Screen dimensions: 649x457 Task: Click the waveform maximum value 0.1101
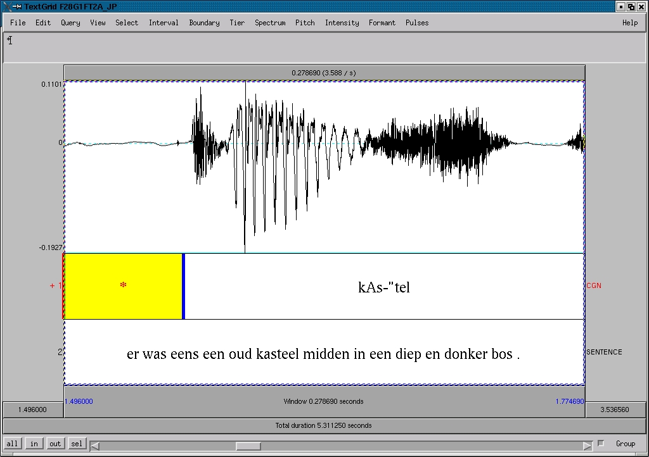click(x=51, y=84)
